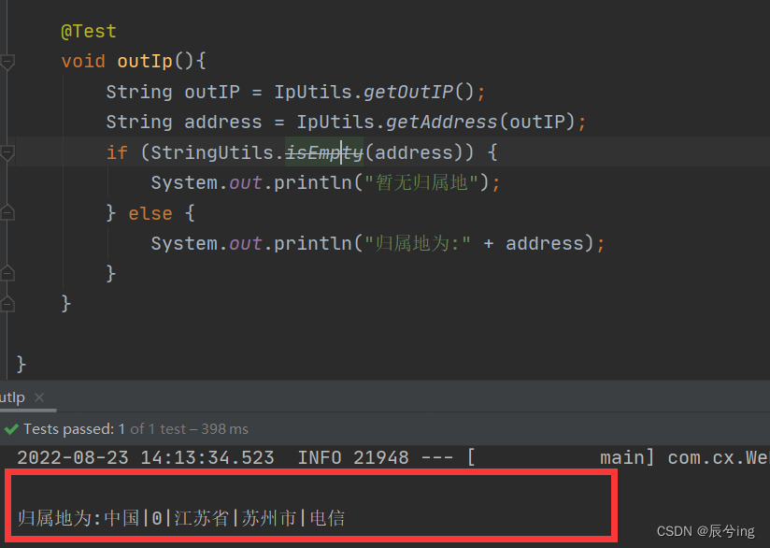Screen dimensions: 770x548
Task: Click the fold marker next to the if block
Action: tap(7, 151)
